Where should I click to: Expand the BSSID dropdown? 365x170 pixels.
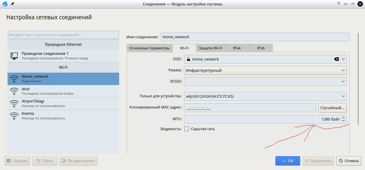point(343,81)
